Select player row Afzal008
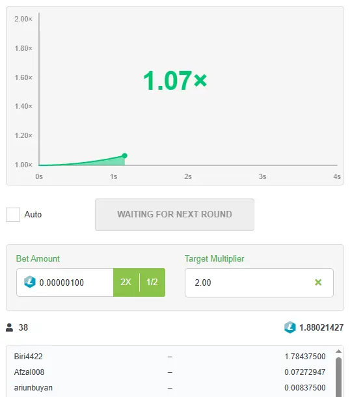 (170, 372)
